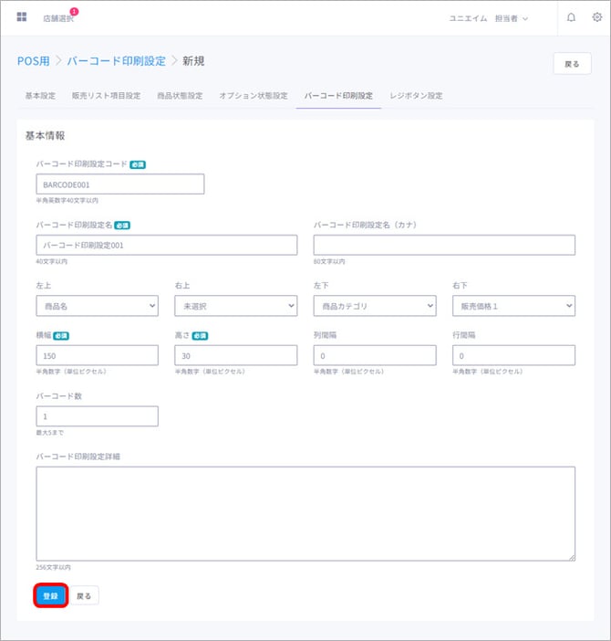
Task: Switch to the 基本設定 tab
Action: tap(40, 96)
